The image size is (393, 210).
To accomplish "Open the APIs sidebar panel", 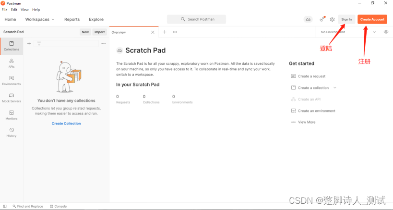I will (12, 63).
